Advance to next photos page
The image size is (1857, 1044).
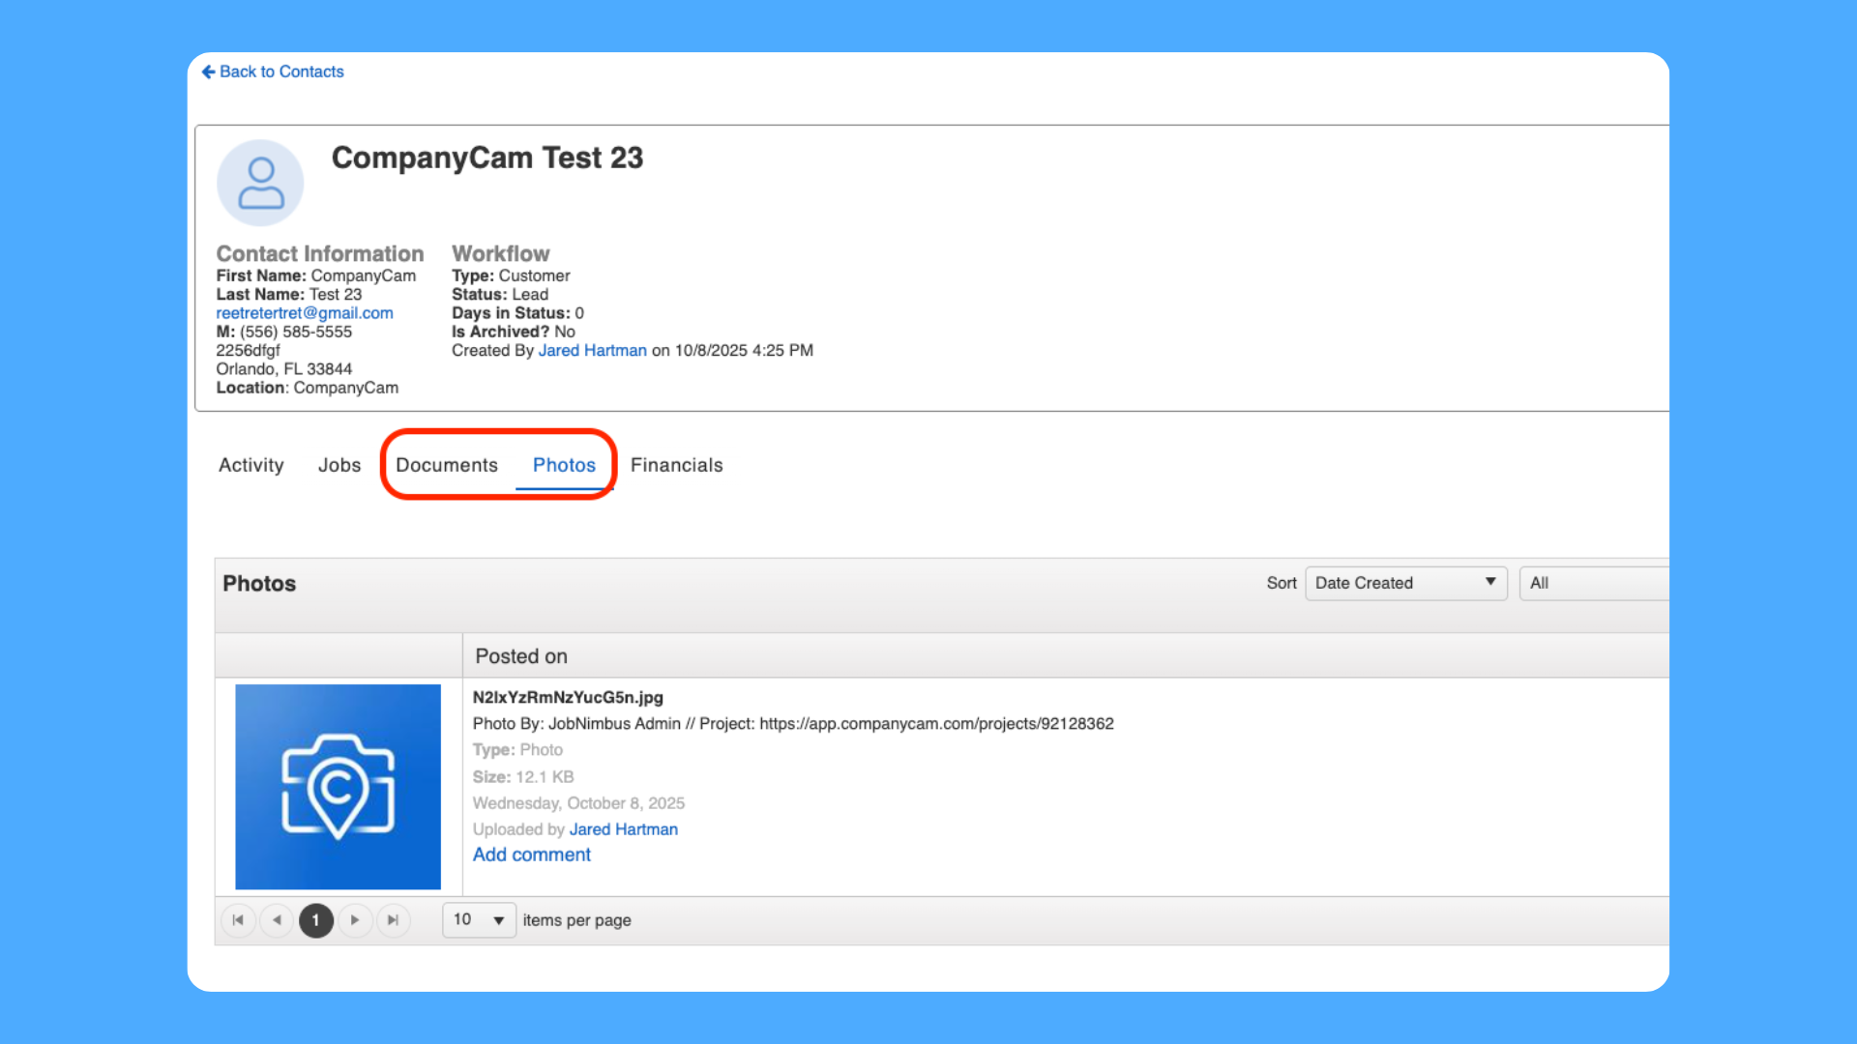(x=355, y=920)
